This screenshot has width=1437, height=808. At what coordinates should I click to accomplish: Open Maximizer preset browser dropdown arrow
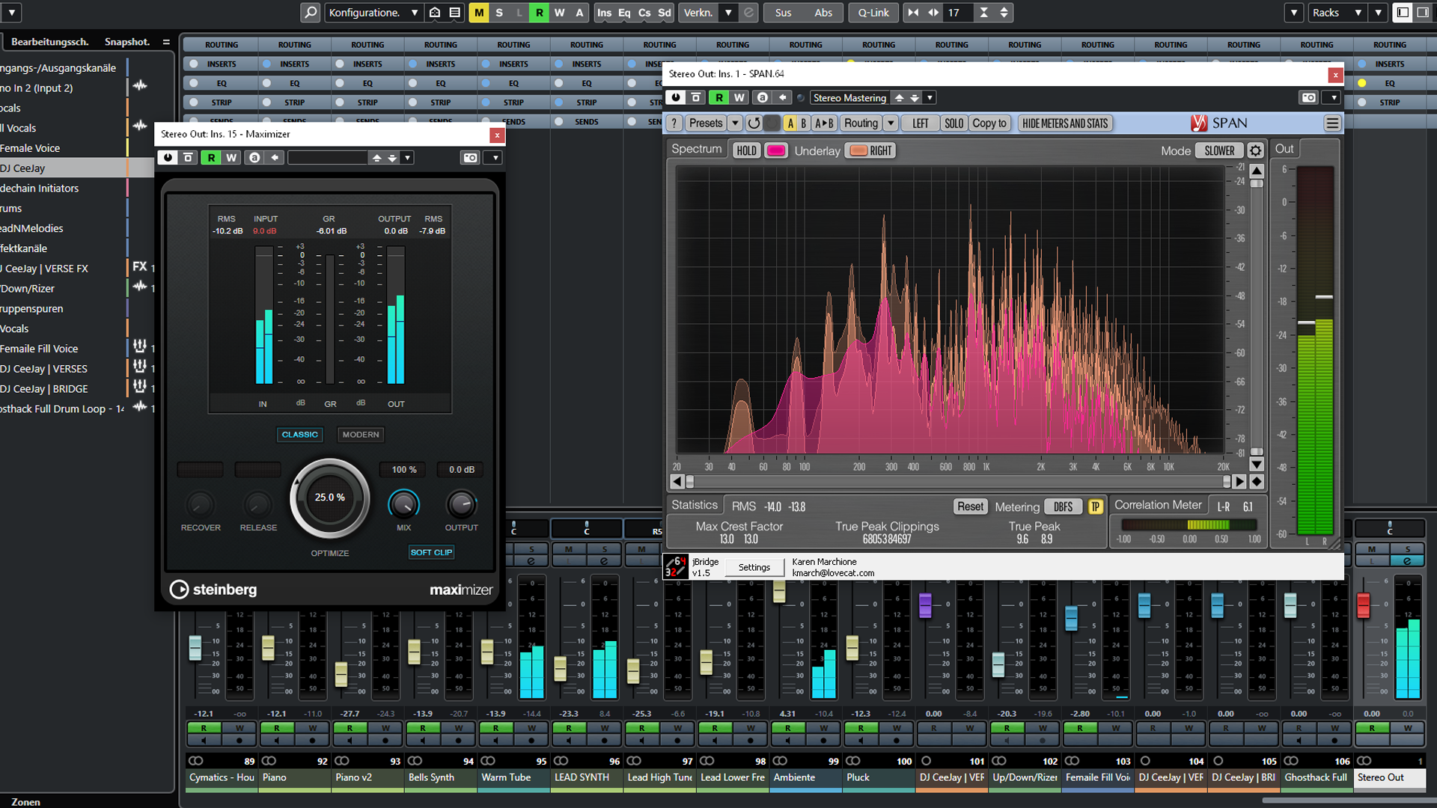pyautogui.click(x=407, y=158)
